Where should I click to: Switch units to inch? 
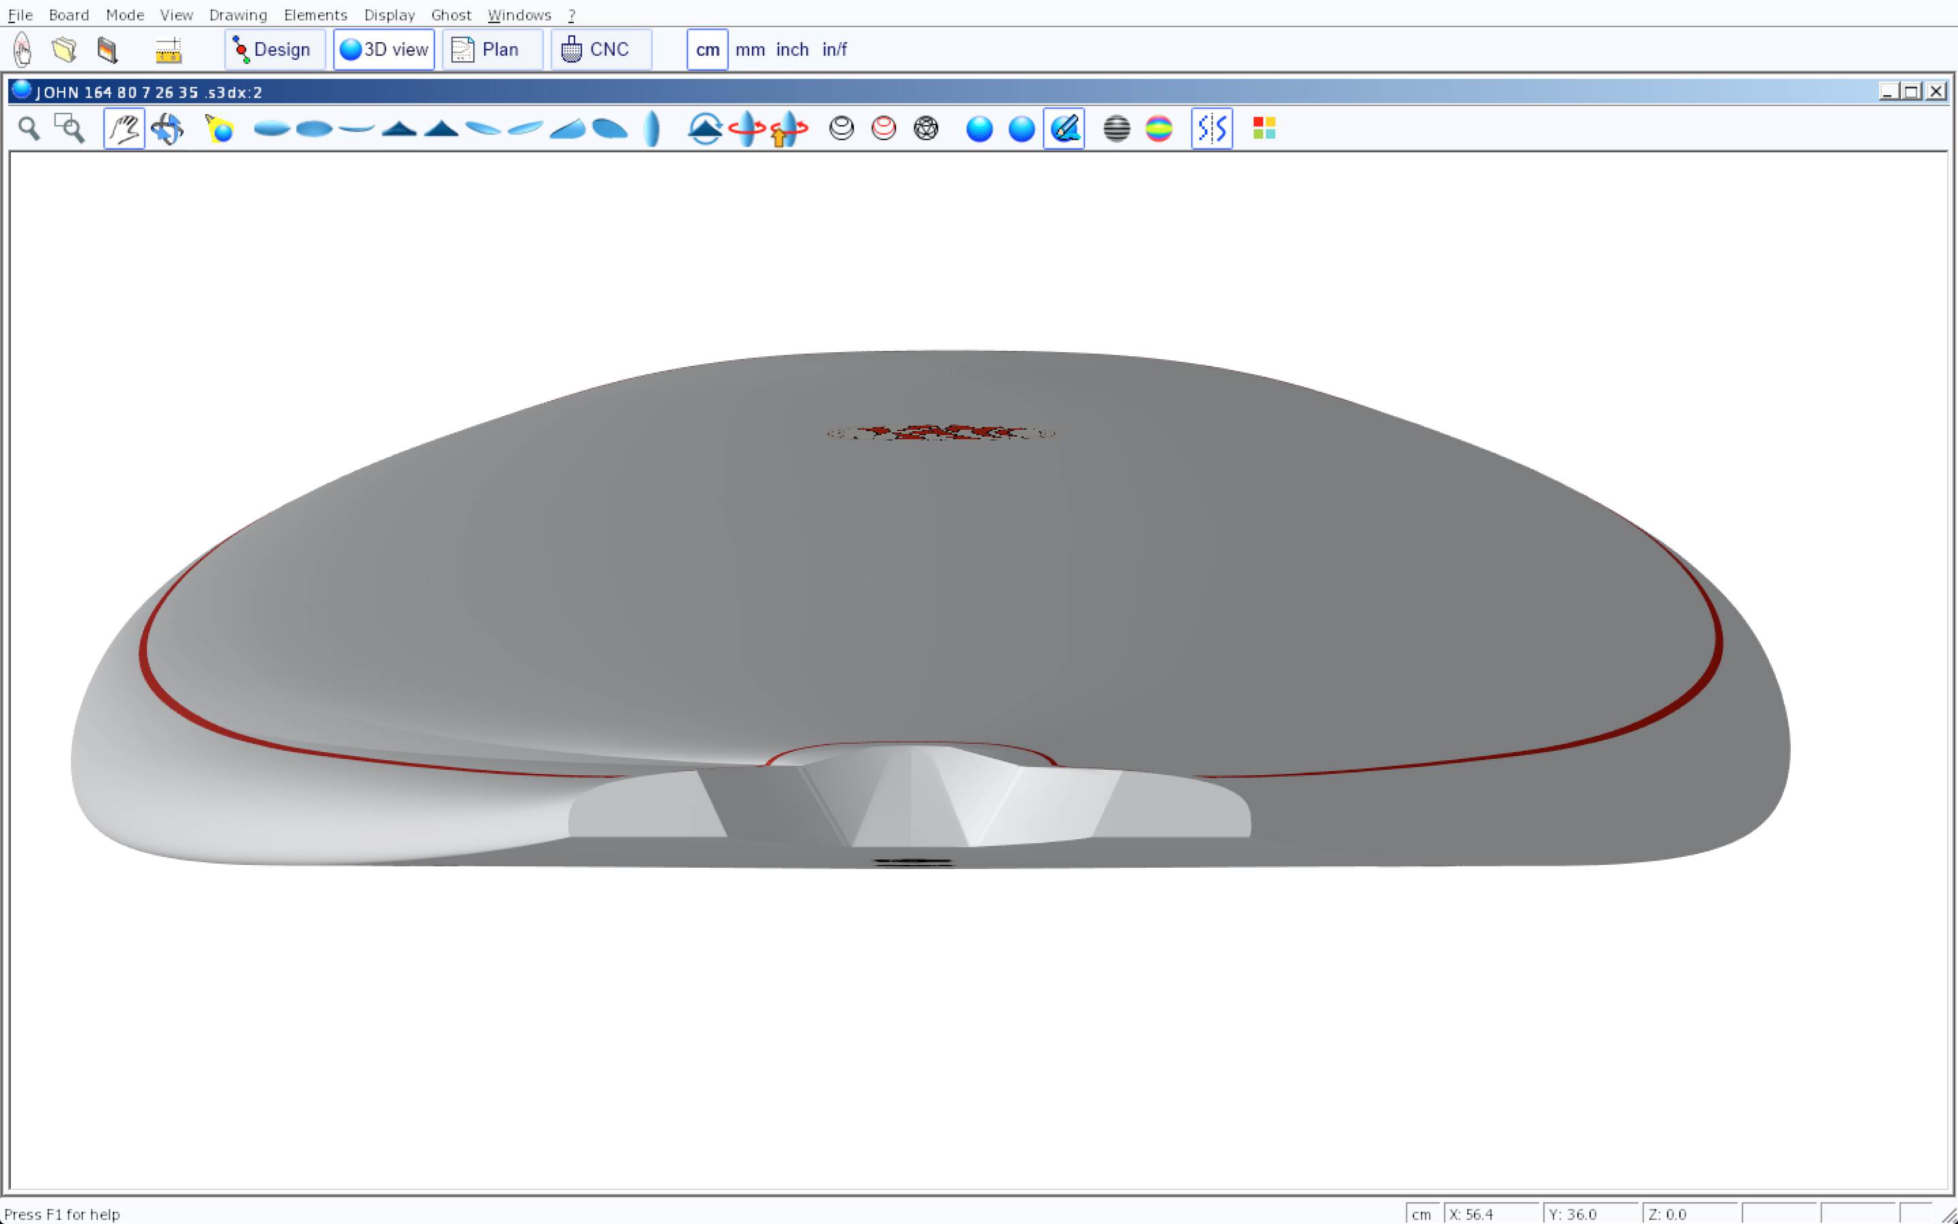[792, 50]
